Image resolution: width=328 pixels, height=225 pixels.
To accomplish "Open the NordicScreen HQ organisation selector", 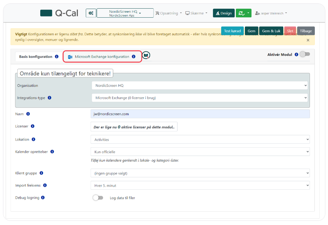I will 125,13.
